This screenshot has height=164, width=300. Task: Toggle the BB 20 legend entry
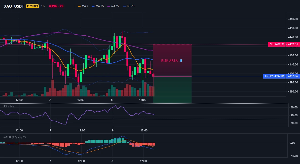tap(129, 6)
